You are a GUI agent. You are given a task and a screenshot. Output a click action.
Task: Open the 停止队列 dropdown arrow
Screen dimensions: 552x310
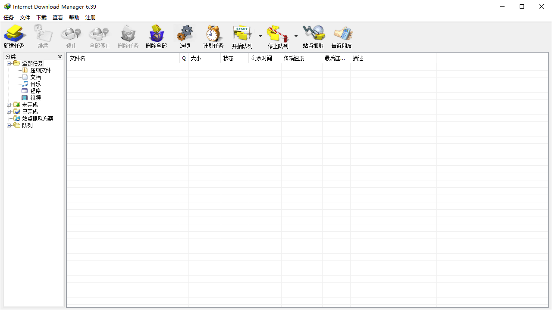point(296,36)
